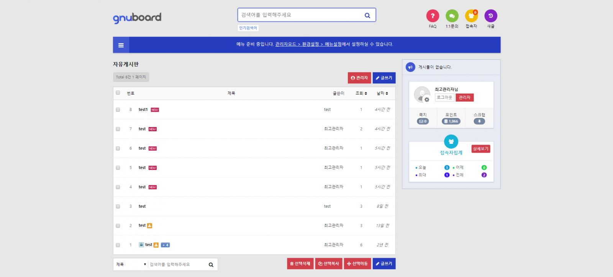Click the profile settings gear on avatar
Viewport: 613px width, 277px height.
pyautogui.click(x=427, y=99)
